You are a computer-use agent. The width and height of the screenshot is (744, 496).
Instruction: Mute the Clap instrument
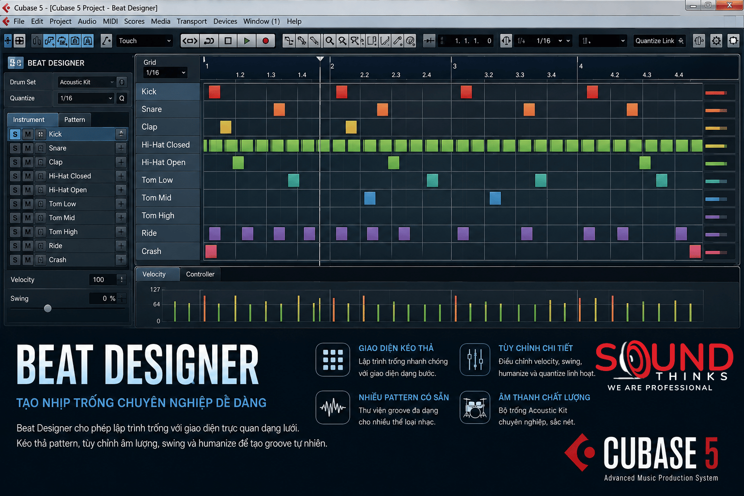(28, 162)
